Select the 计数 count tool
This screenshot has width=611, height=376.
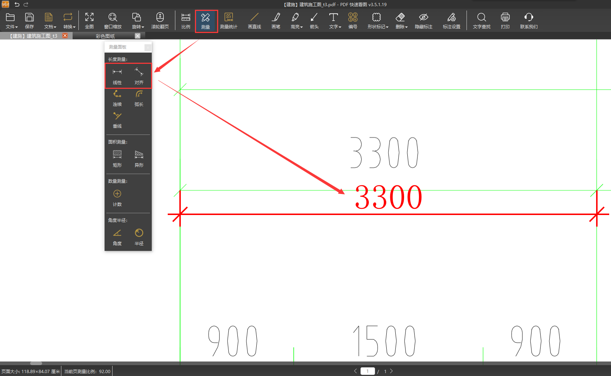(x=117, y=198)
